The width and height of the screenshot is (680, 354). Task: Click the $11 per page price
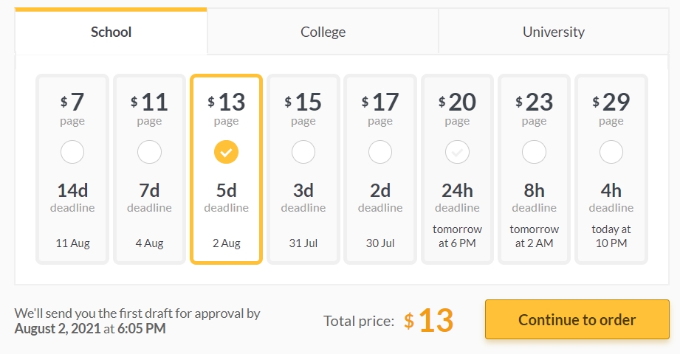pos(149,103)
